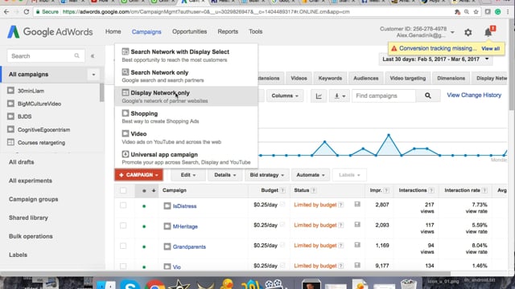Click the bid simulator icon for MHeritage
The width and height of the screenshot is (515, 289).
click(357, 225)
